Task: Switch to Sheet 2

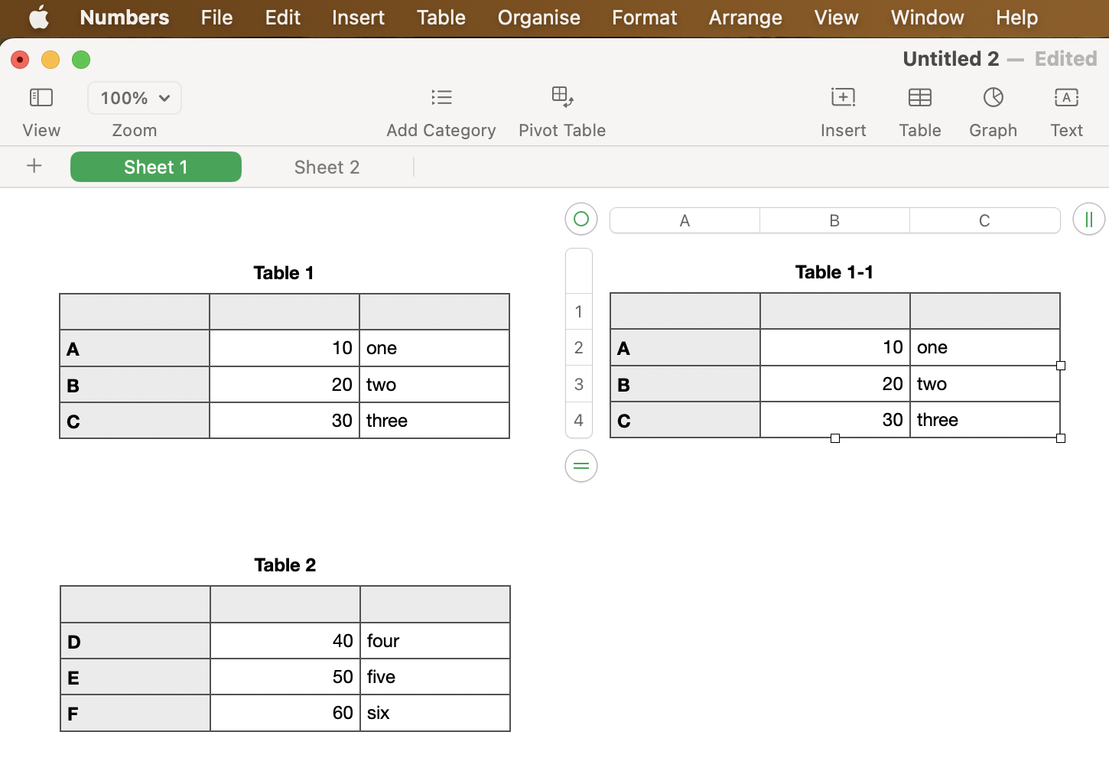Action: [x=327, y=167]
